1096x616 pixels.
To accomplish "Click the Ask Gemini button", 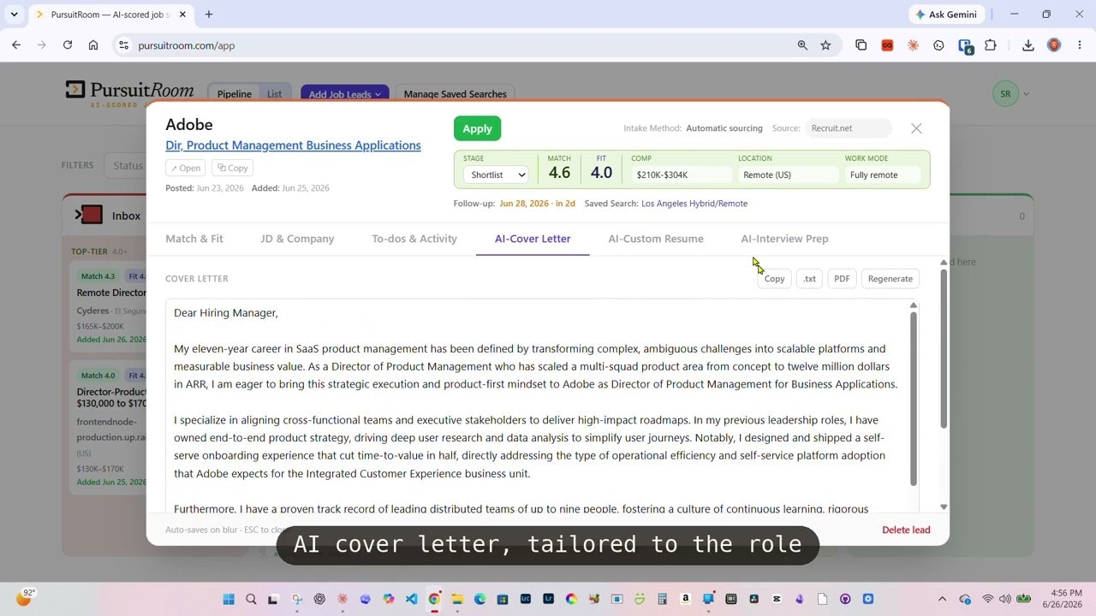I will click(948, 15).
